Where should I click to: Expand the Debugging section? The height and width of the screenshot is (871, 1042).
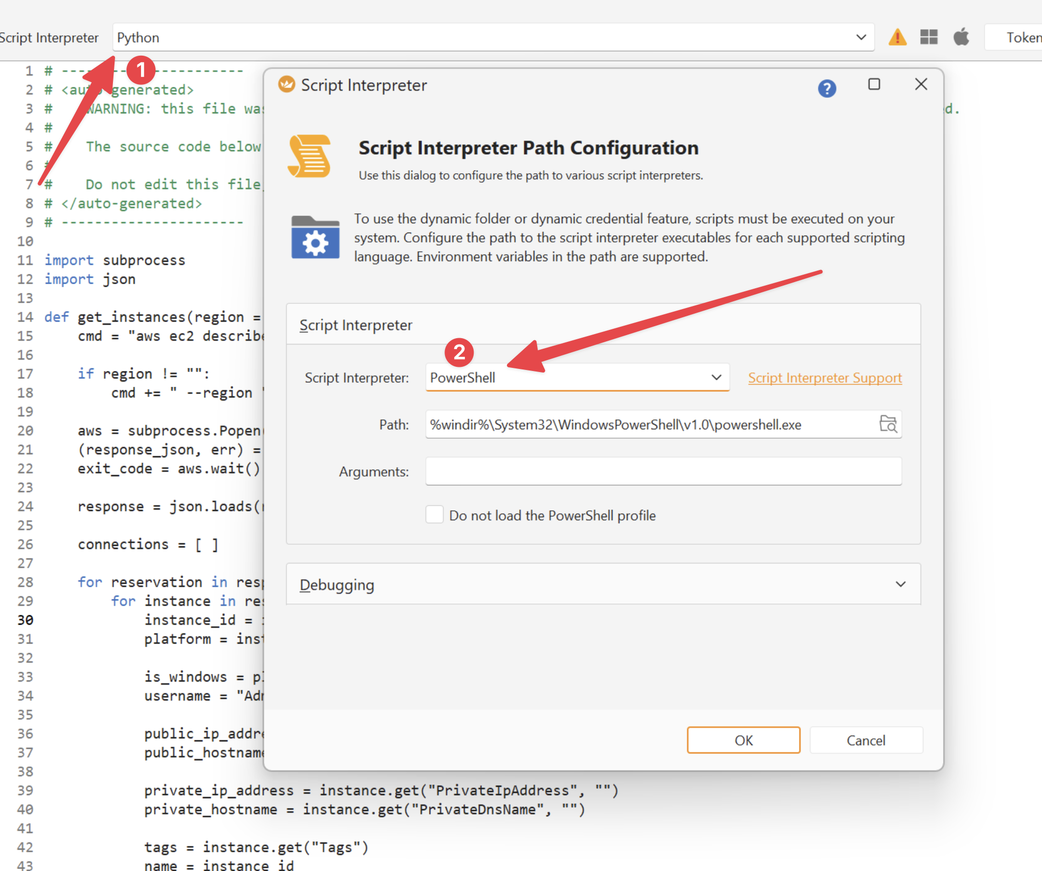[x=900, y=584]
